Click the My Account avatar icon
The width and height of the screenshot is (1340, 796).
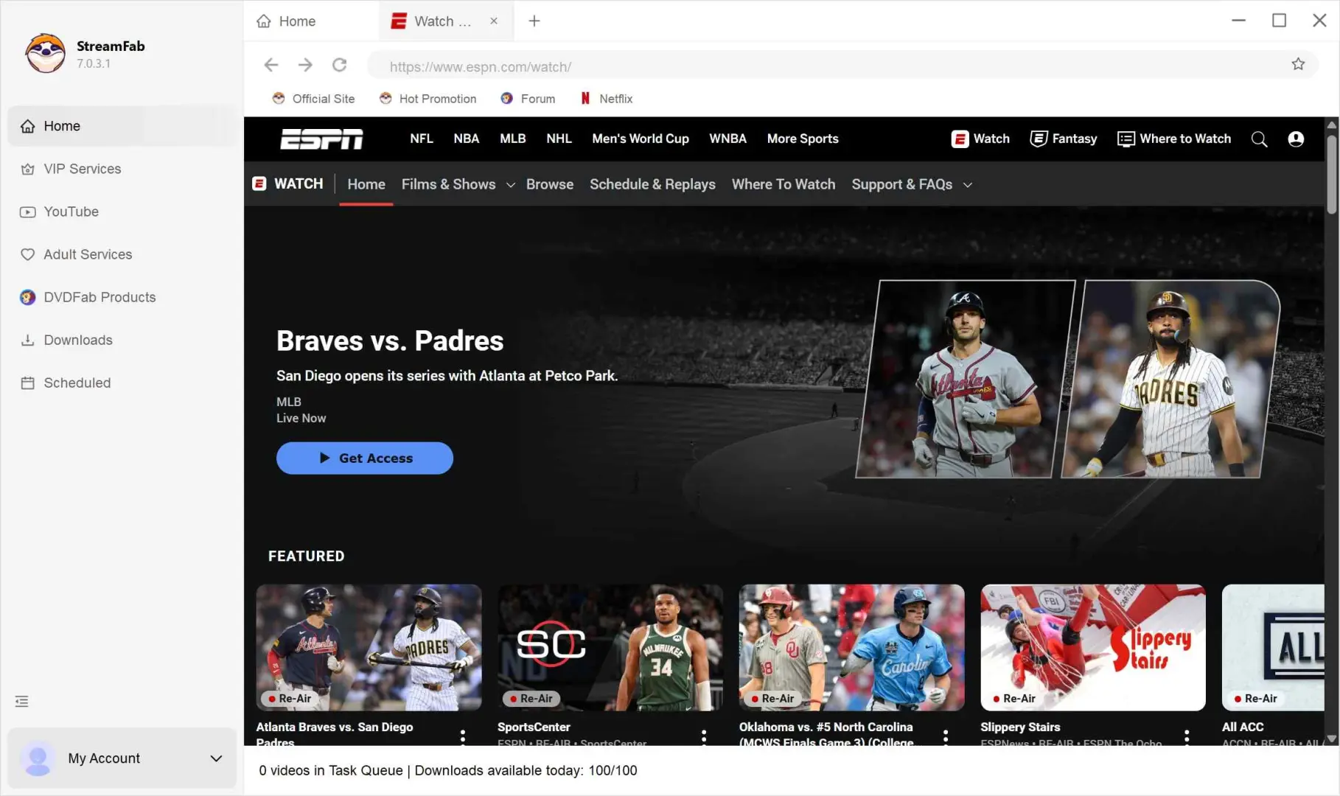click(38, 758)
